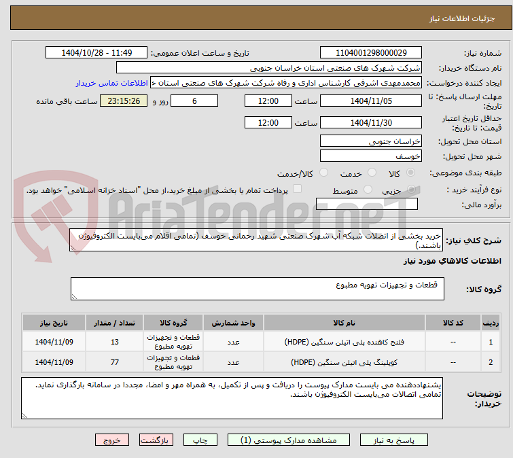Toggle the اسناد خزانه اسلامی payment checkbox
Screen dimensions: 513x458
[297, 189]
